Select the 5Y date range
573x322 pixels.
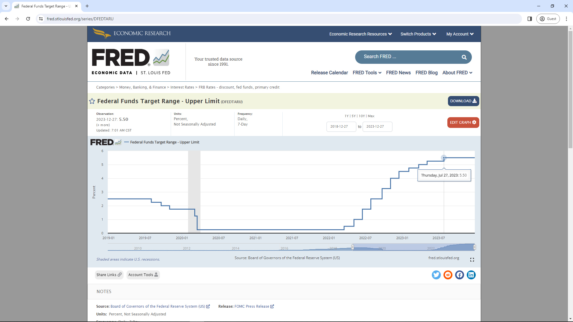(x=353, y=116)
